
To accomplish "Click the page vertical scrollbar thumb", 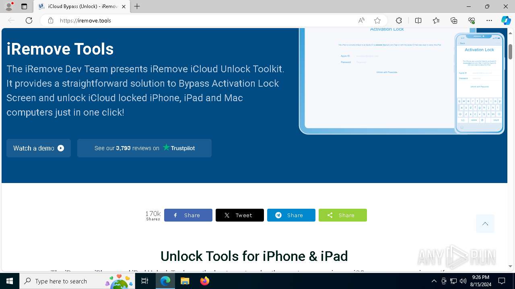I will click(x=510, y=52).
